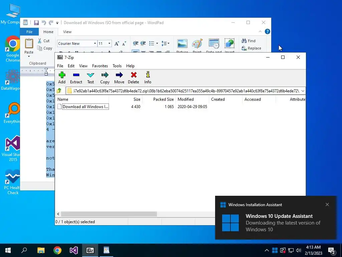Open the Courier New font family dropdown

[x=95, y=43]
